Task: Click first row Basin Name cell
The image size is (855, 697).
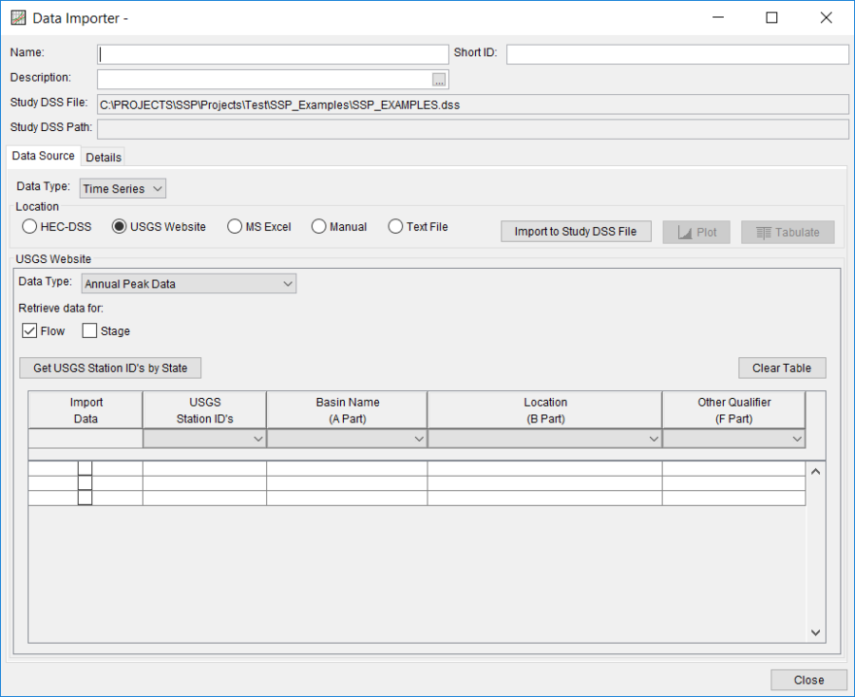Action: (347, 469)
